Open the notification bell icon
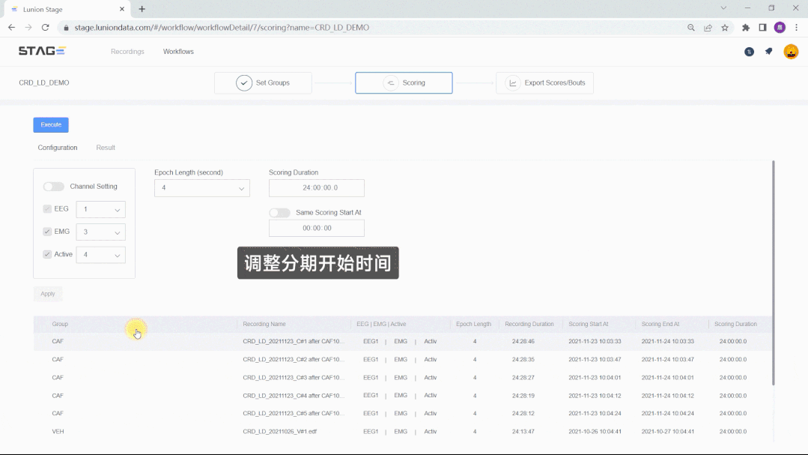This screenshot has height=455, width=808. coord(768,52)
